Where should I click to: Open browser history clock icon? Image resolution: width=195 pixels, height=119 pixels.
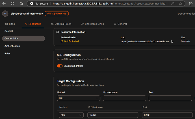click(191, 3)
